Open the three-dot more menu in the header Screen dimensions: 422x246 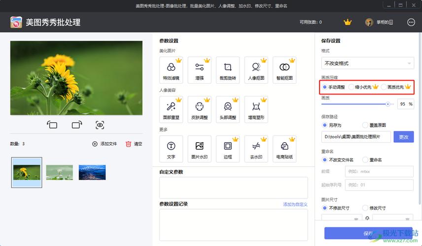[x=411, y=22]
